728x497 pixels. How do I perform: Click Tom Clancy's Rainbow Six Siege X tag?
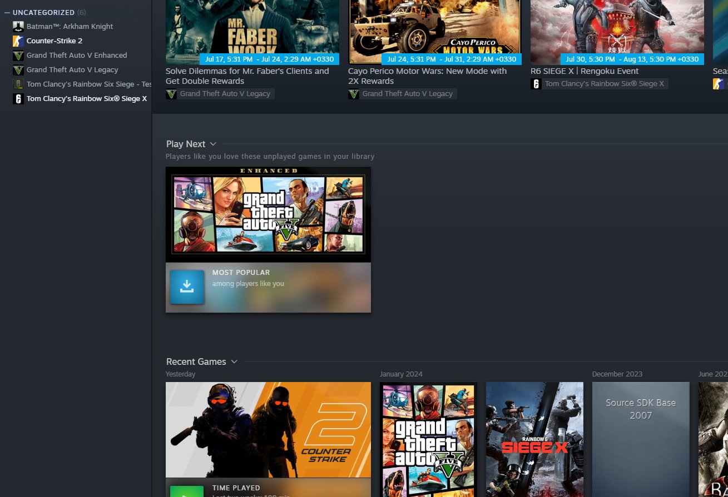(605, 84)
